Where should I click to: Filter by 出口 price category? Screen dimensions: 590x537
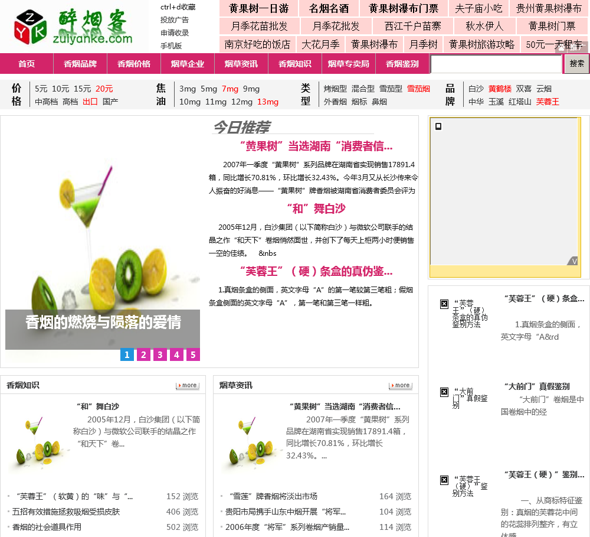[90, 102]
